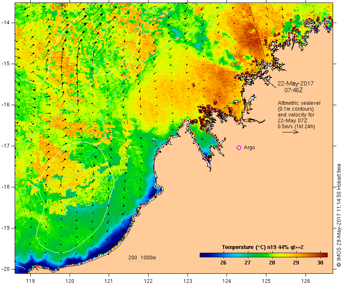Click the 30 value on color scale
The width and height of the screenshot is (344, 285).
click(x=320, y=263)
